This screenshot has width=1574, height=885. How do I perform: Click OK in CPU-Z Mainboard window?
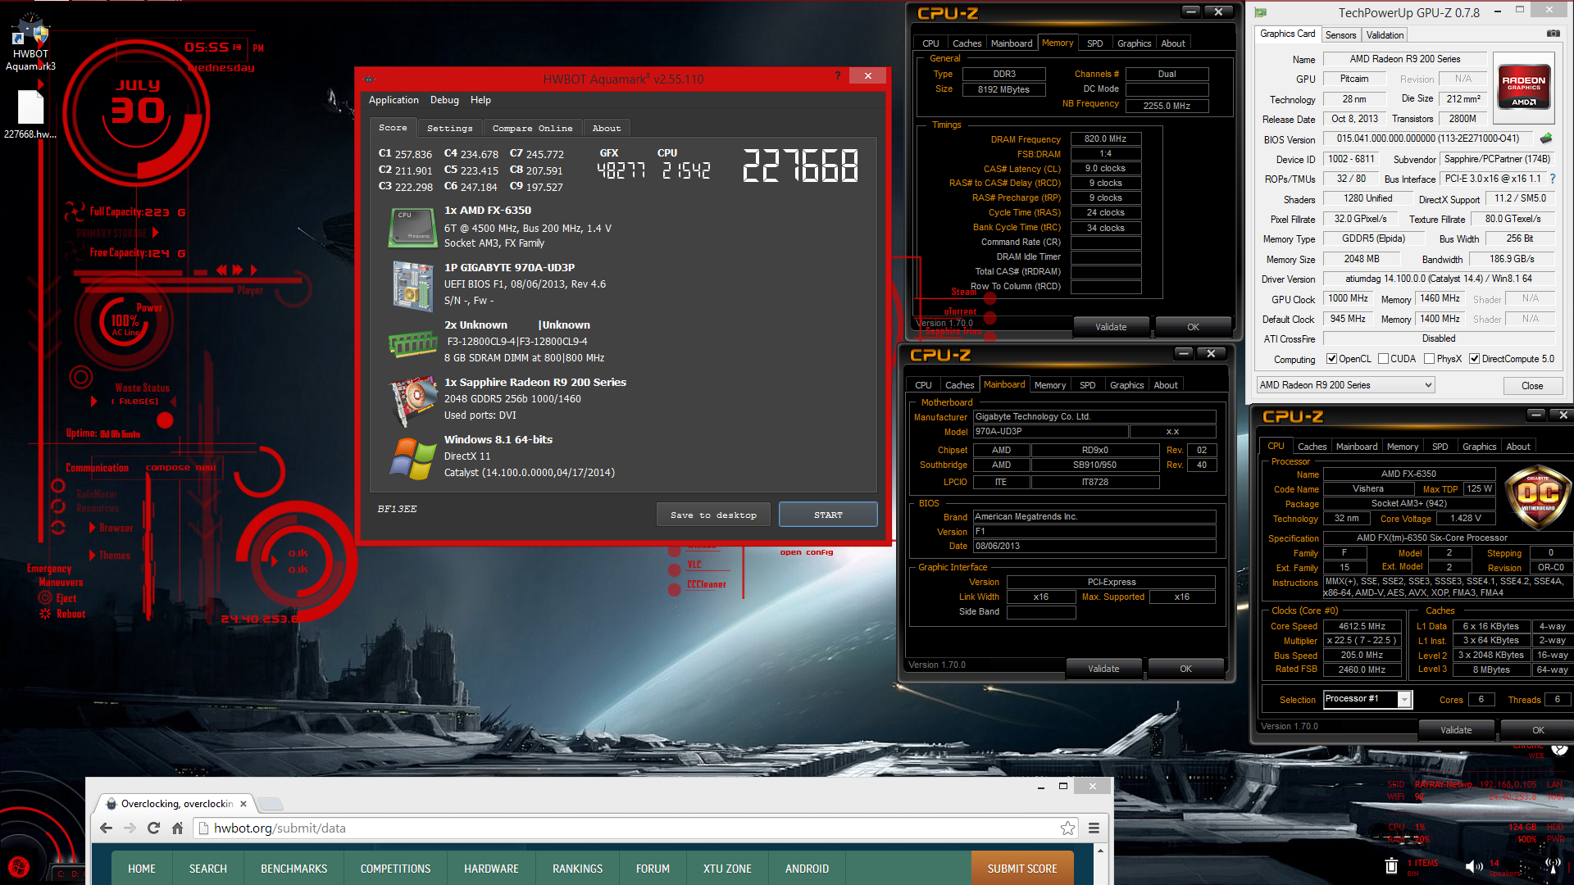pos(1185,669)
